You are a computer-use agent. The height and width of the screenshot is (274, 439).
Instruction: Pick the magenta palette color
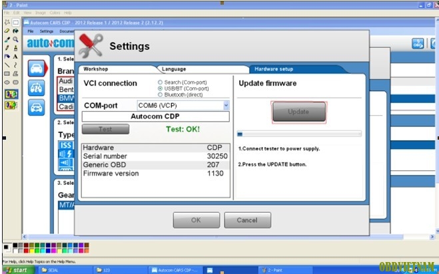(x=53, y=251)
